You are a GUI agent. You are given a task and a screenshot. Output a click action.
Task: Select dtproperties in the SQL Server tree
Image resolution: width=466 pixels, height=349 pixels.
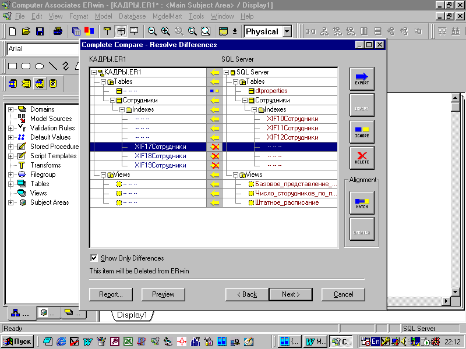[x=271, y=91]
